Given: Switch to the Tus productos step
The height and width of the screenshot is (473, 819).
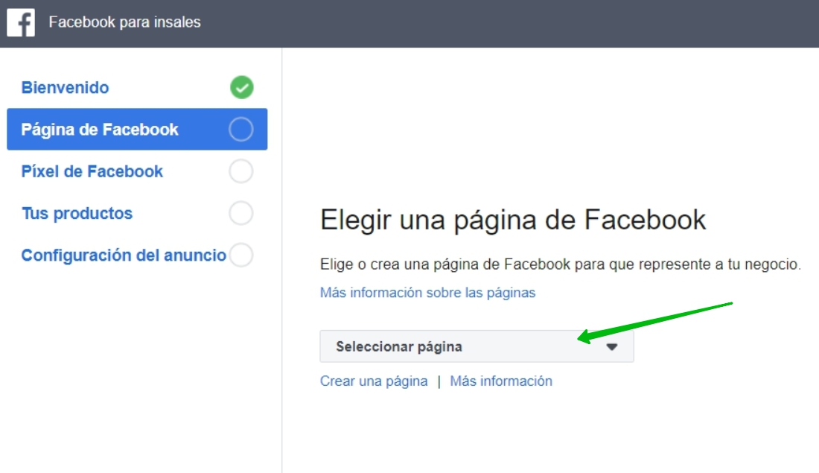Looking at the screenshot, I should point(77,214).
